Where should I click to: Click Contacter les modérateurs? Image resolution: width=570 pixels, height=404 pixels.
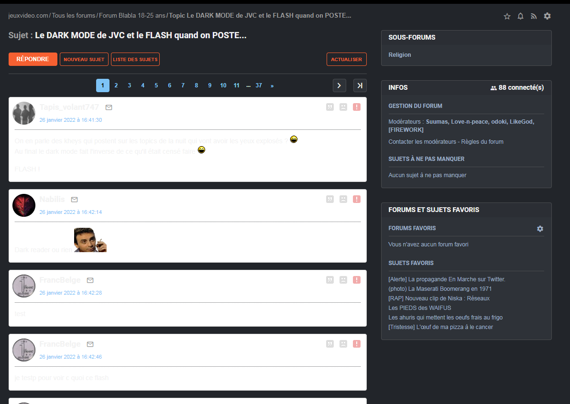pyautogui.click(x=422, y=141)
